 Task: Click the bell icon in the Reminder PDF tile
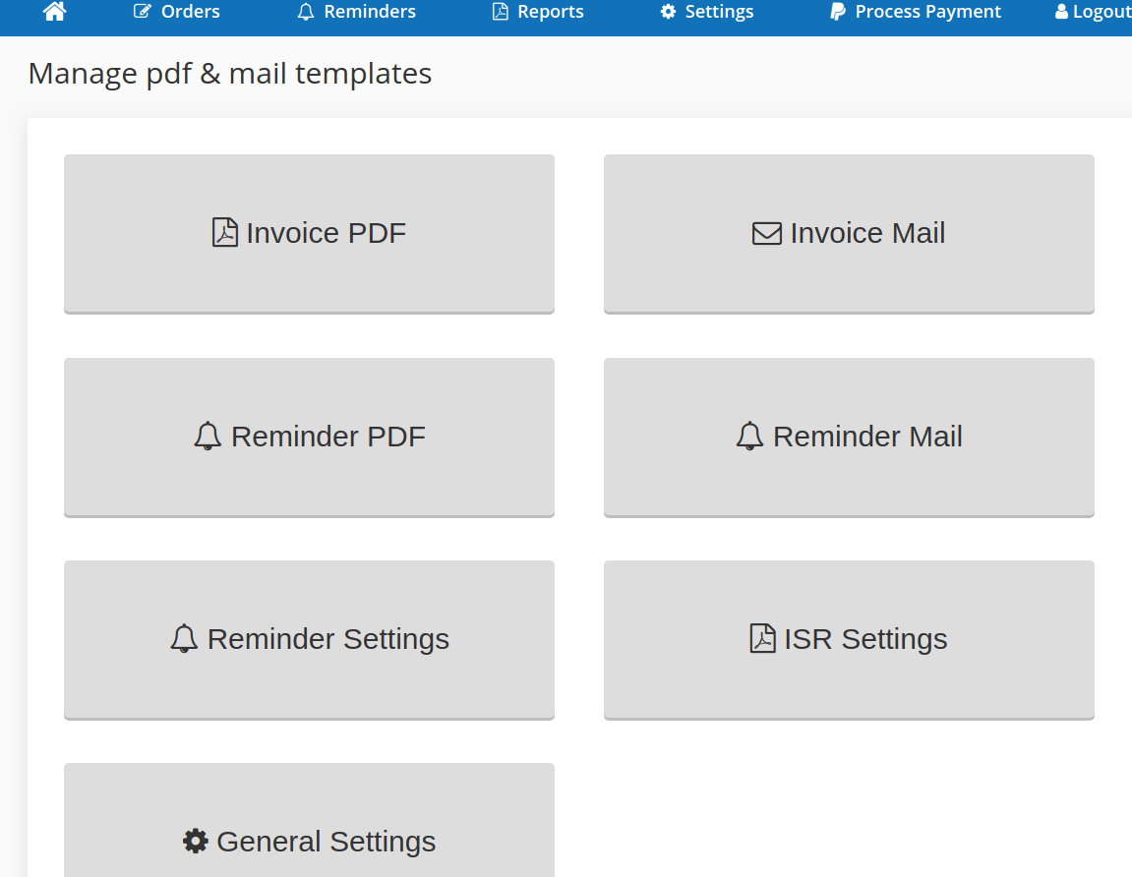(208, 437)
